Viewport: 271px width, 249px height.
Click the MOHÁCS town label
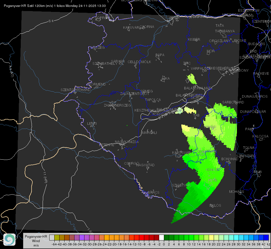[x=237, y=192]
